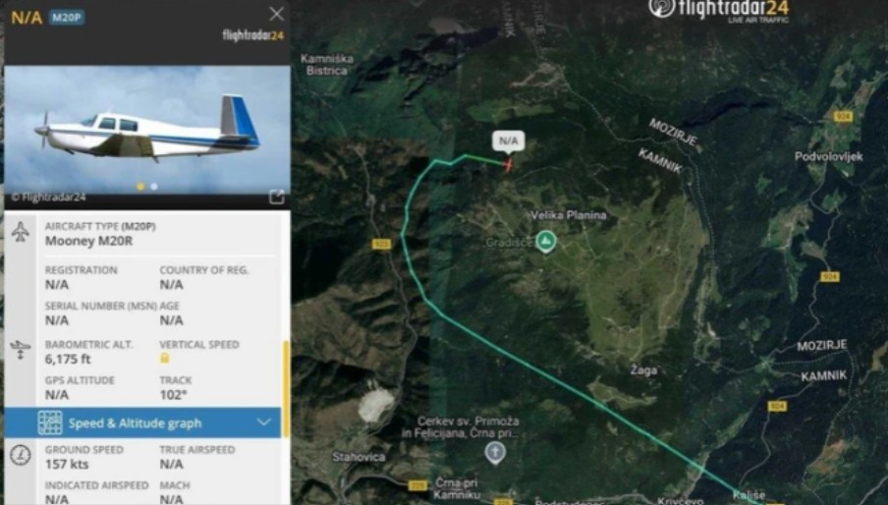888x505 pixels.
Task: Switch to second aircraft photo dot
Action: pyautogui.click(x=154, y=187)
